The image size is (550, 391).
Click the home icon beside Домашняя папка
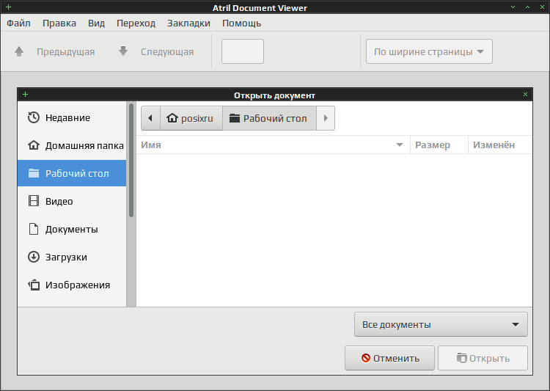coord(34,145)
